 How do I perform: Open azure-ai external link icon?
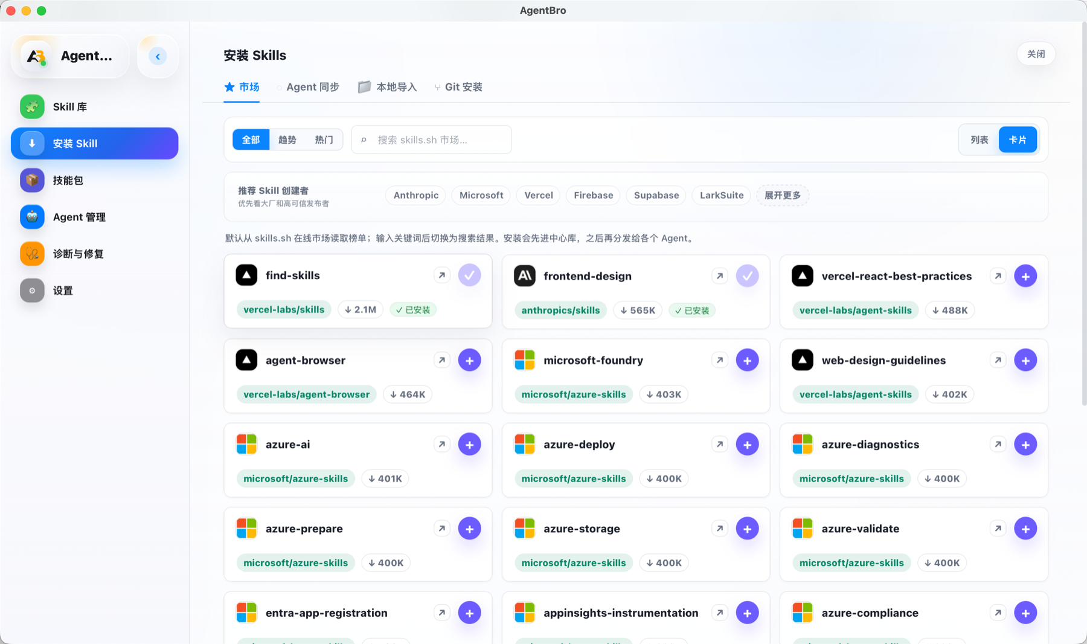click(442, 444)
